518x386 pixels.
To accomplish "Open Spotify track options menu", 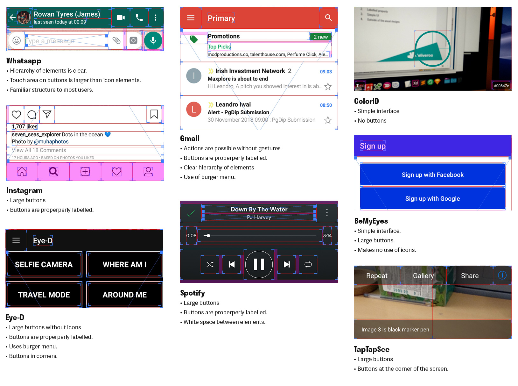I will [327, 213].
